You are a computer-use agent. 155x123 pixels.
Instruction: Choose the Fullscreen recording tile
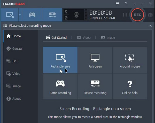[x=95, y=60]
